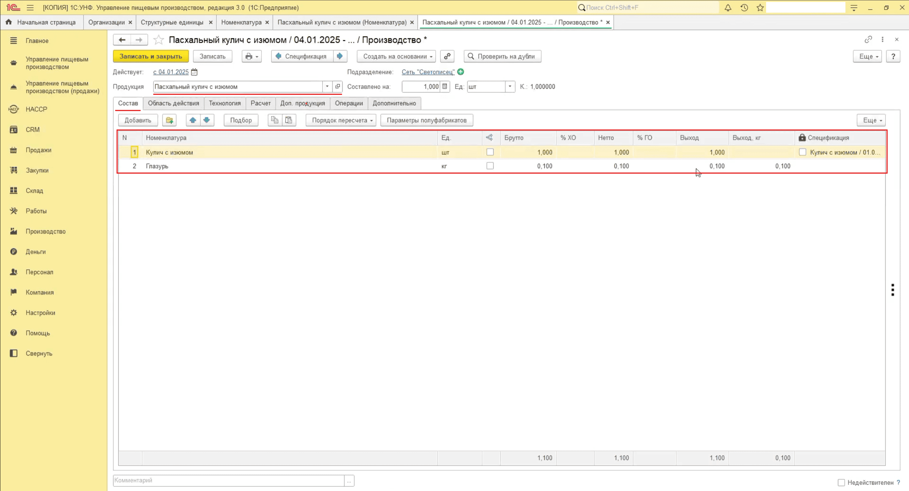The width and height of the screenshot is (909, 491).
Task: Enable the Недействителен checkbox
Action: (841, 482)
